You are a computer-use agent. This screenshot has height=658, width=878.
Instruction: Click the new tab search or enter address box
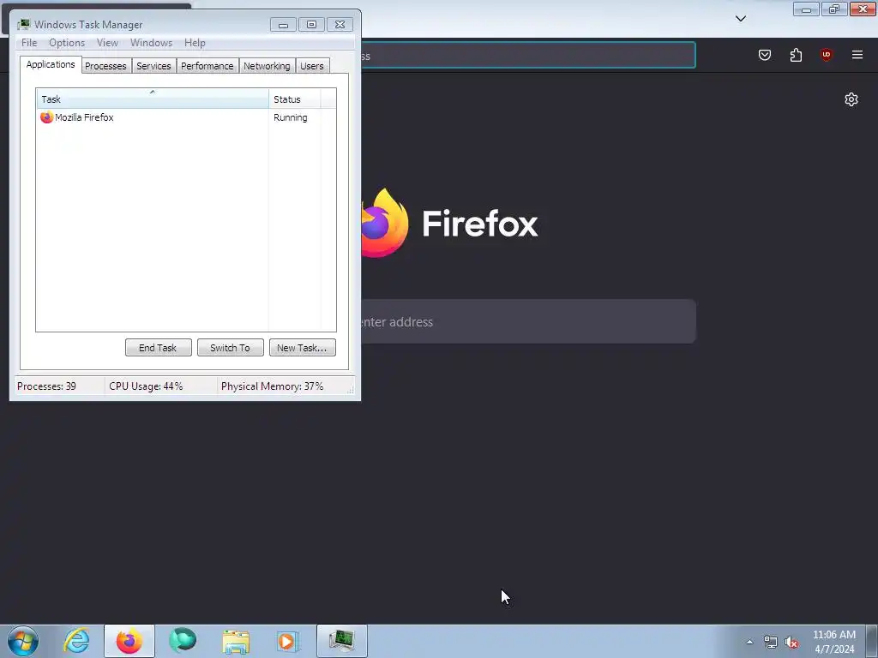(528, 322)
